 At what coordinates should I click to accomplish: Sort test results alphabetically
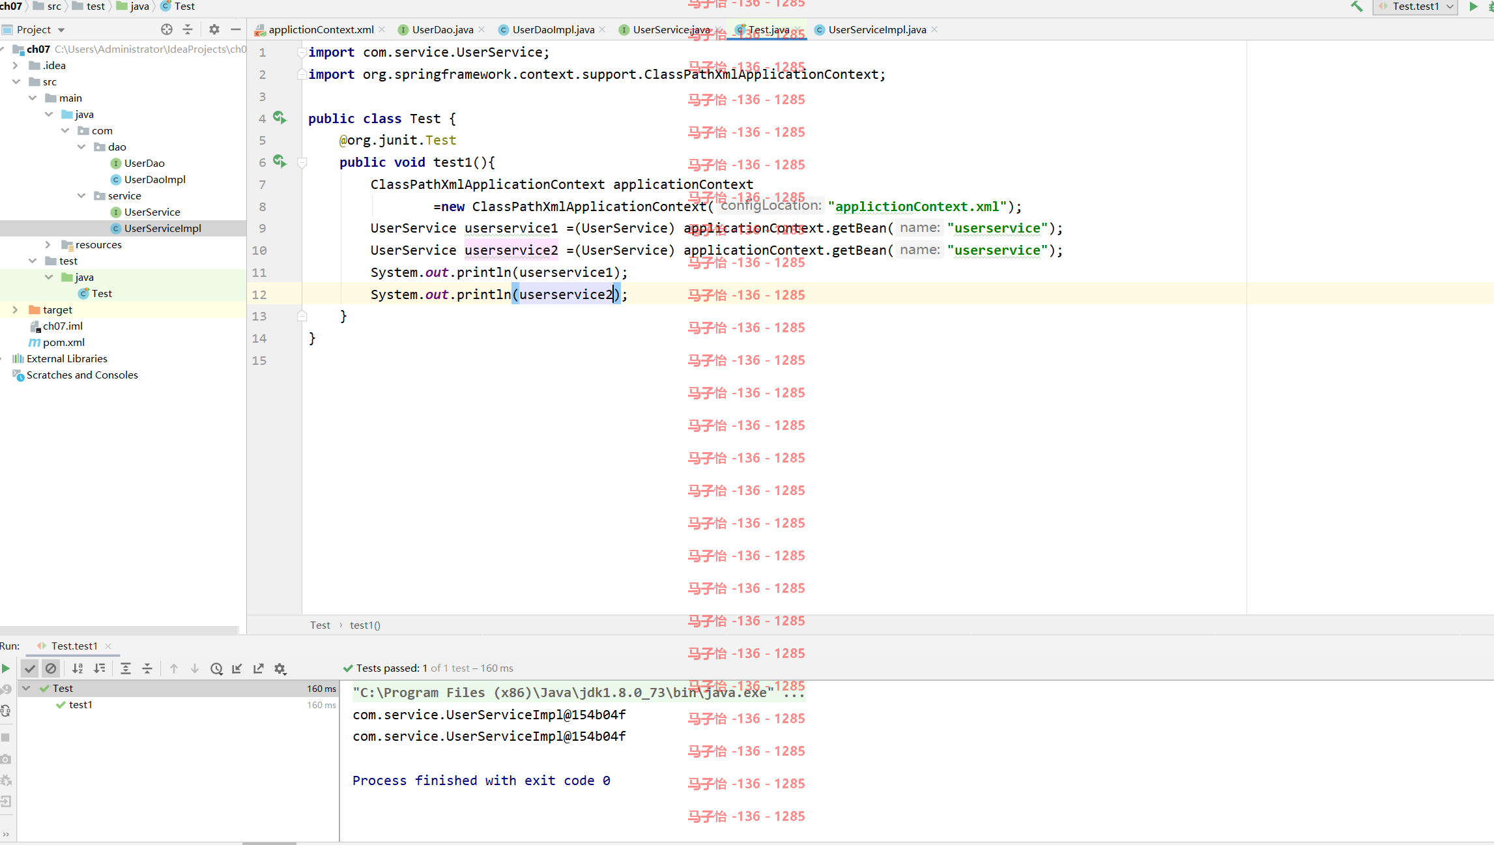pyautogui.click(x=78, y=668)
